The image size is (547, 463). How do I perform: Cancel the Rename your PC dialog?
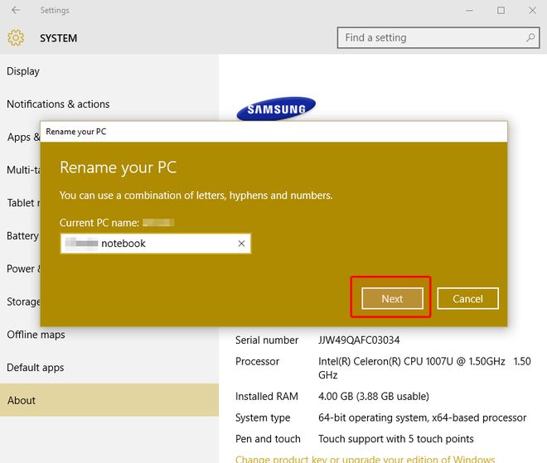coord(467,298)
